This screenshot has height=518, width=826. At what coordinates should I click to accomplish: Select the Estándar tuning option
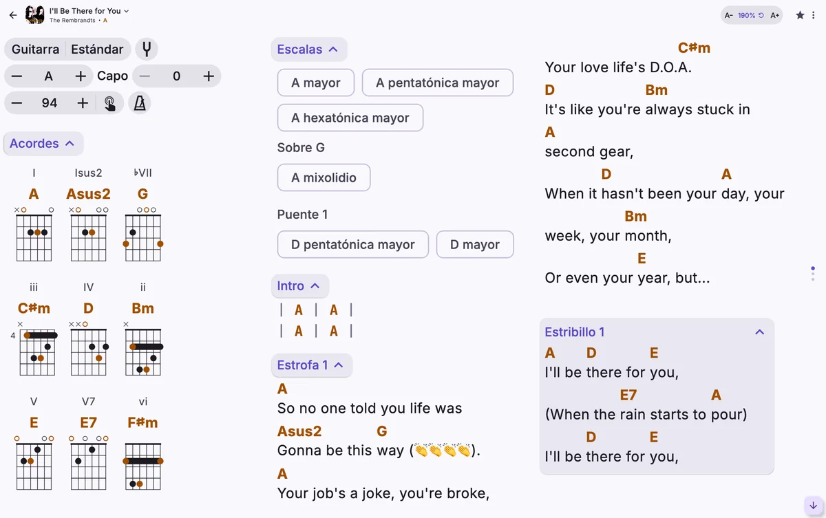[98, 49]
